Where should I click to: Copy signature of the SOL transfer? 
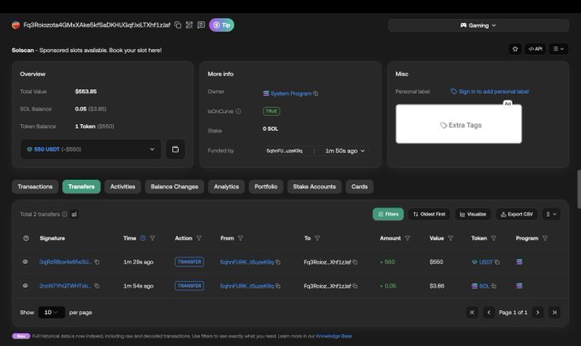[97, 286]
